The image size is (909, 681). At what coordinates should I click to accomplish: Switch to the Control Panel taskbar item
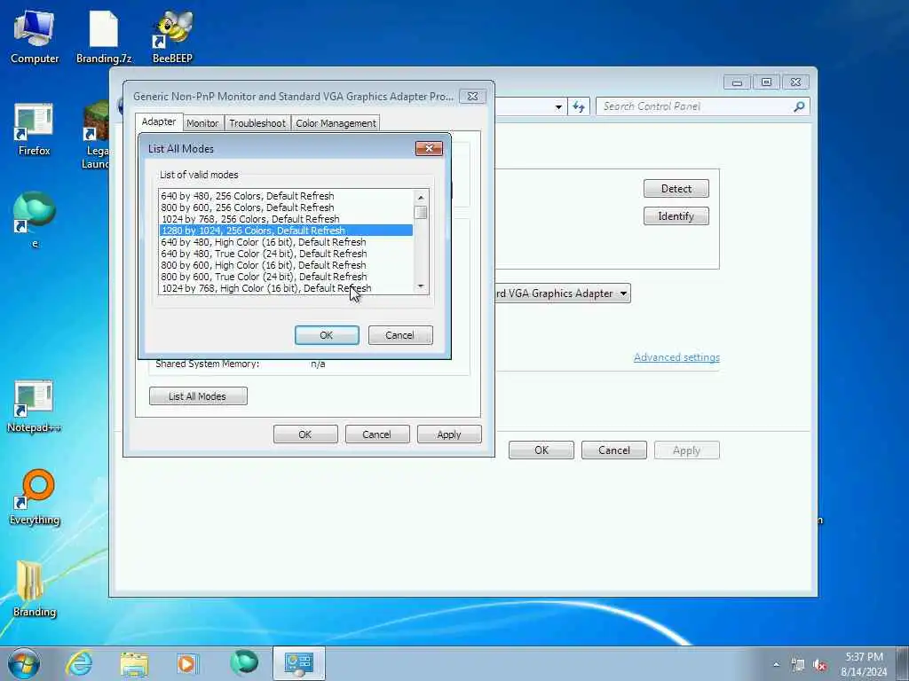click(x=298, y=663)
